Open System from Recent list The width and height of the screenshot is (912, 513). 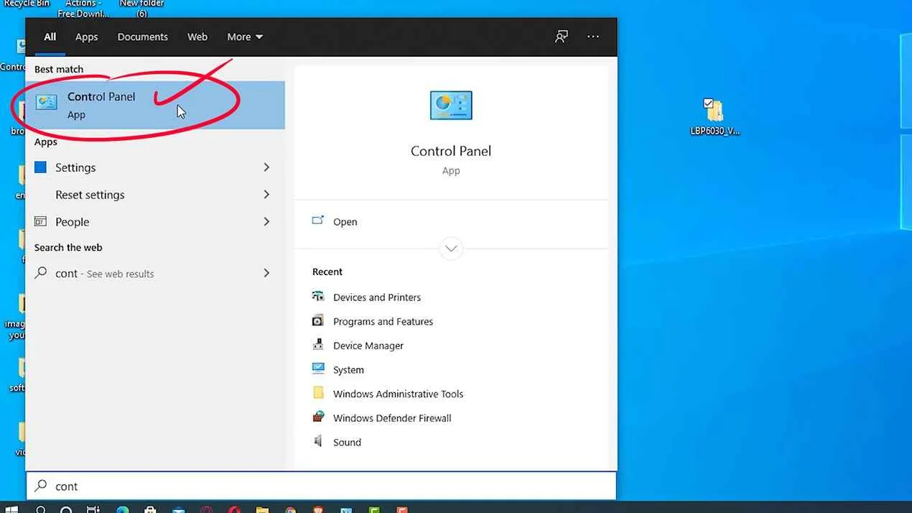tap(348, 370)
